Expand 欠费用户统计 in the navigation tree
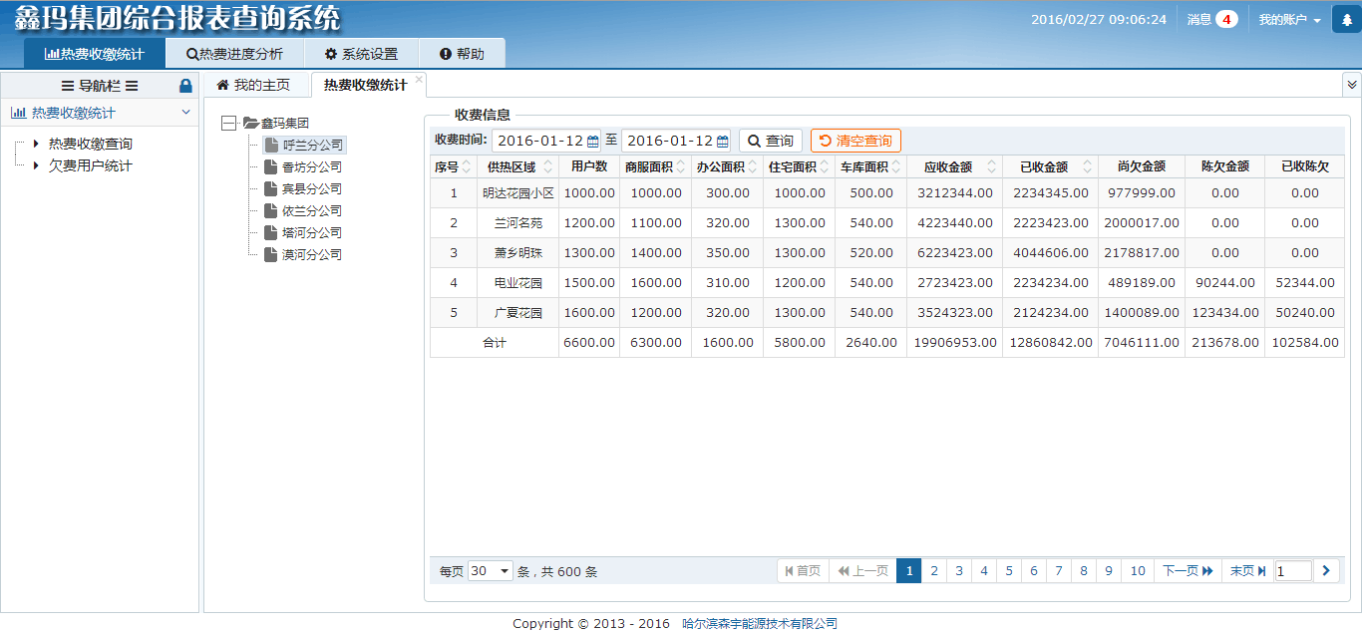Image resolution: width=1362 pixels, height=633 pixels. point(36,165)
